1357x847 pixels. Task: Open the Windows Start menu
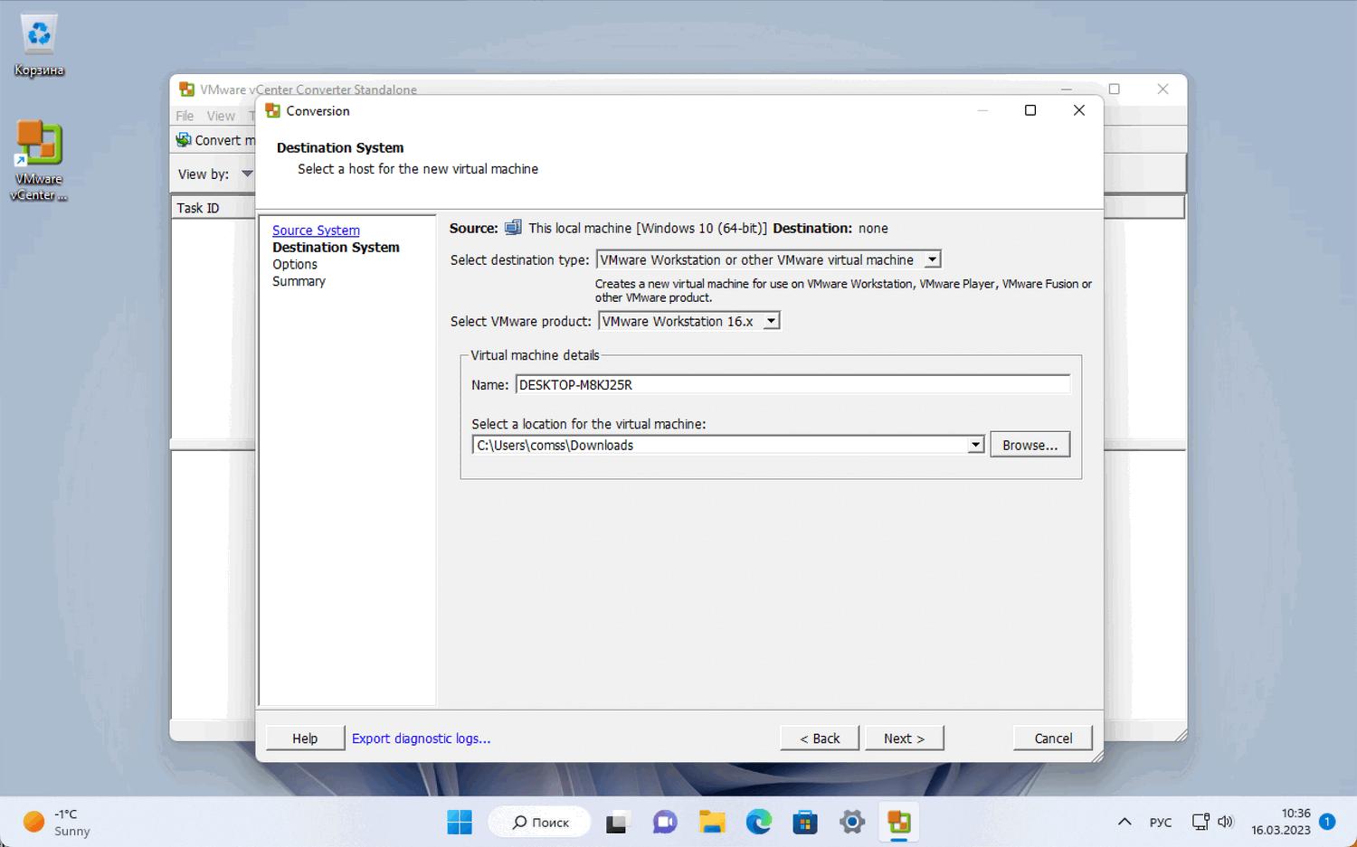pos(460,823)
